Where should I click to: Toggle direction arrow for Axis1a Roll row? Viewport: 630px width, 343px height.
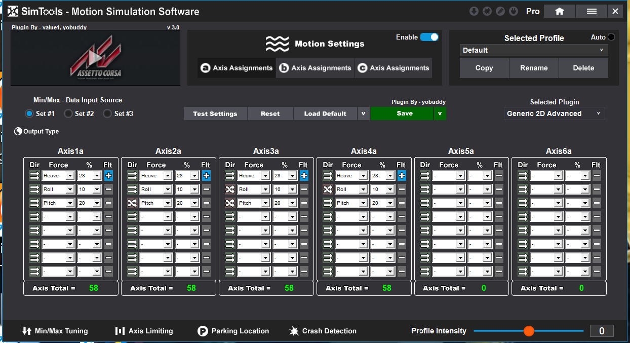tap(34, 189)
